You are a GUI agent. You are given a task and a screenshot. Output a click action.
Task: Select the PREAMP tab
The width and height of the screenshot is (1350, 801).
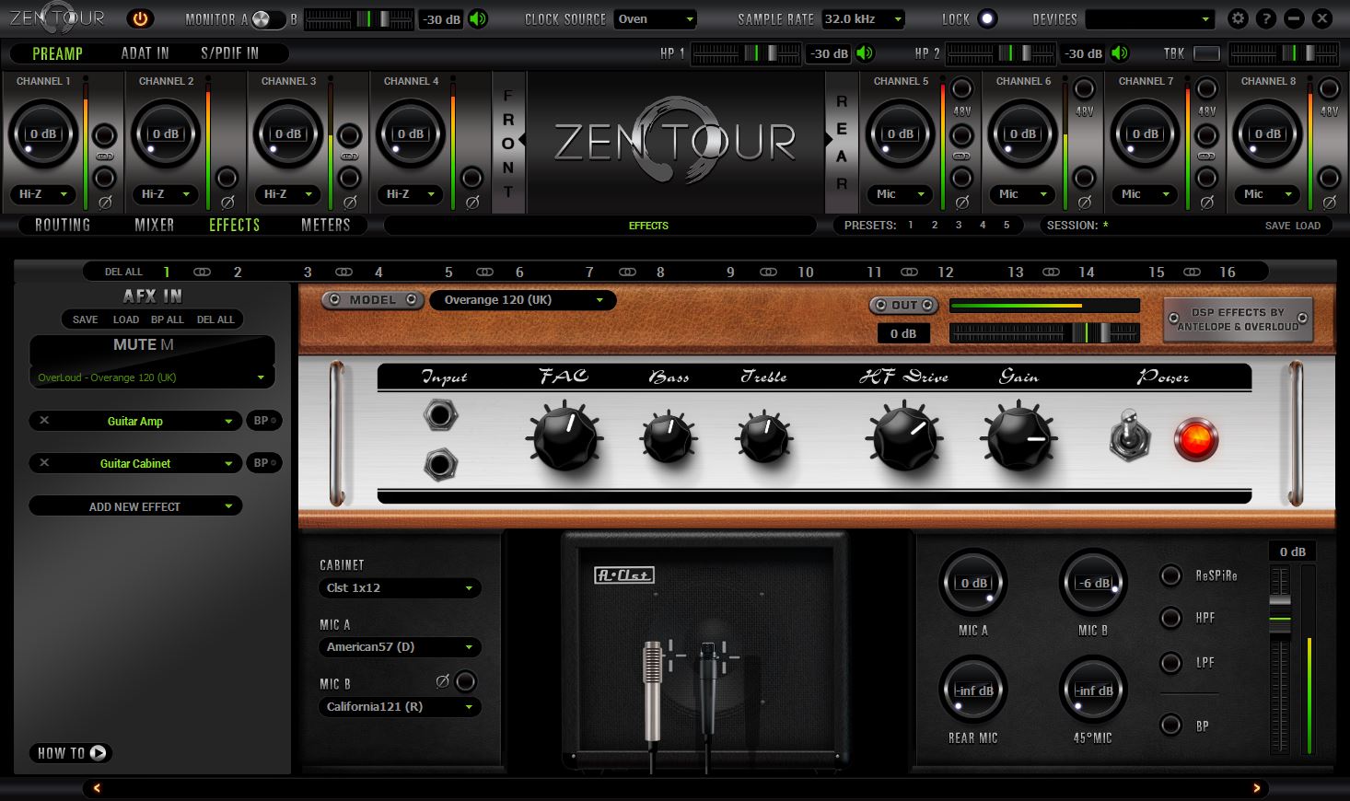tap(57, 53)
